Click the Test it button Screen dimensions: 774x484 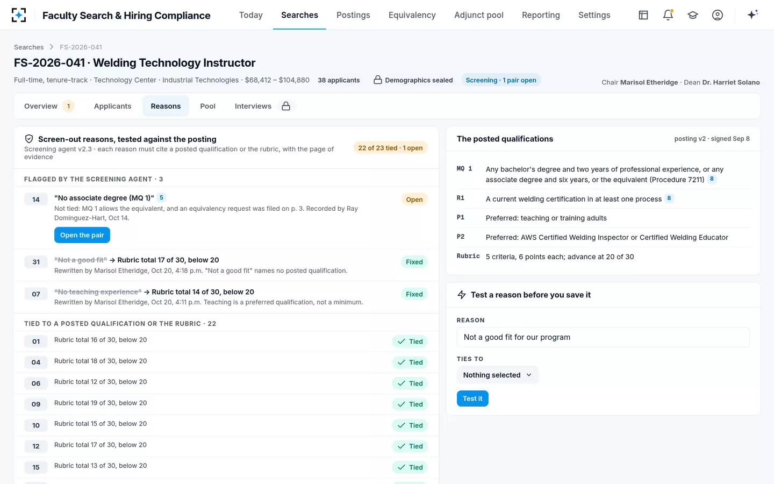pos(472,398)
